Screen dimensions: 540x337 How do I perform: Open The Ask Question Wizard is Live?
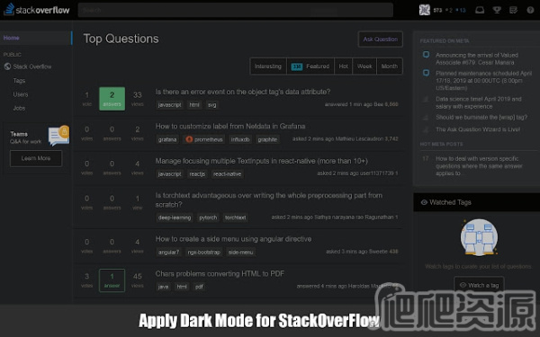pos(478,129)
